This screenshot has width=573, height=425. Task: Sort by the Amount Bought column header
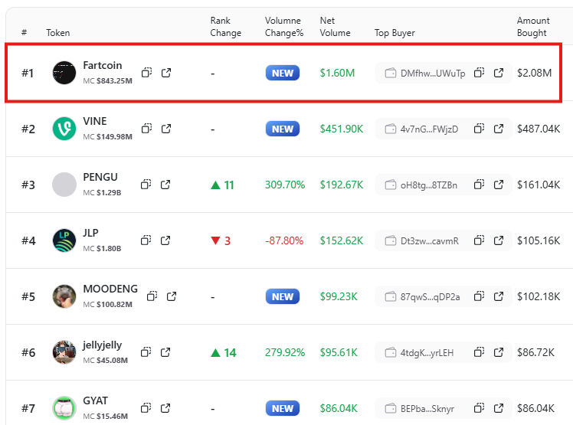point(533,27)
